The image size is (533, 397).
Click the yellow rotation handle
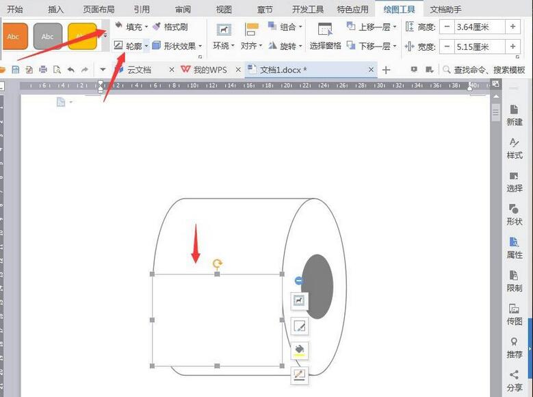[217, 264]
